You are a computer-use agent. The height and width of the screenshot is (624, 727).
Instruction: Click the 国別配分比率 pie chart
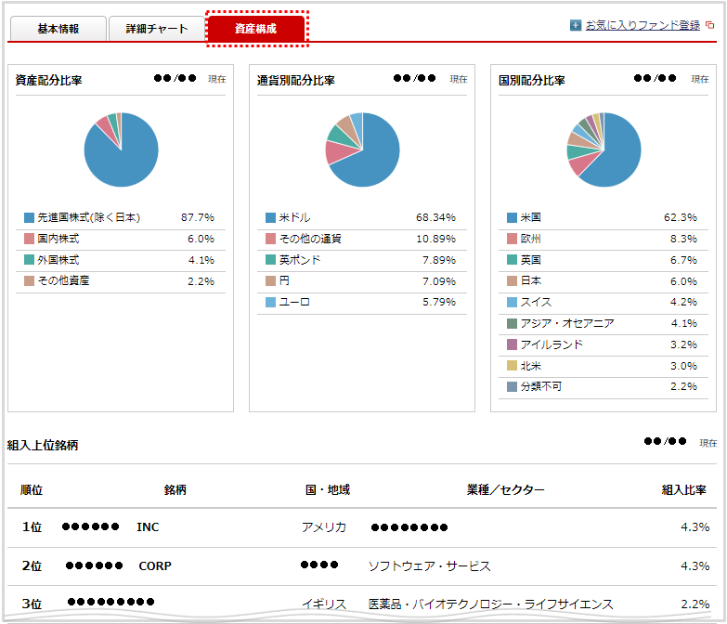pos(604,149)
